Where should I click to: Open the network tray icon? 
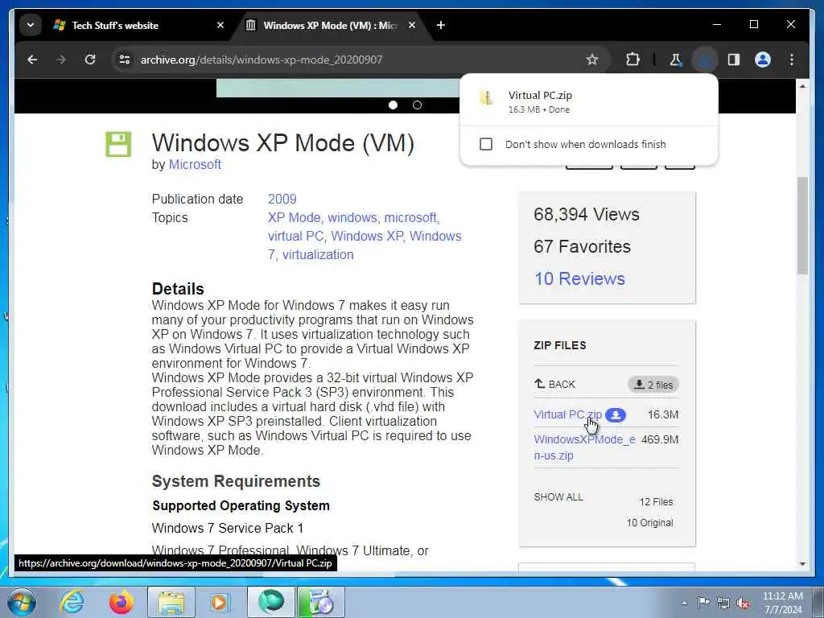[723, 603]
